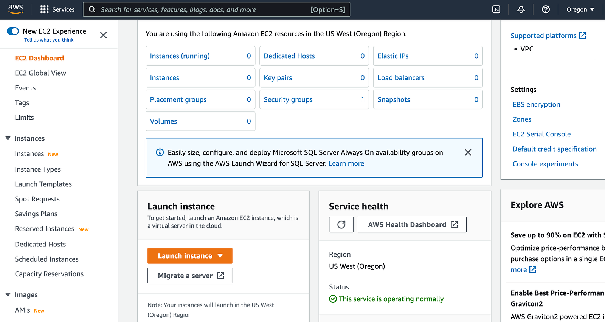Close the New EC2 Experience panel

[103, 35]
